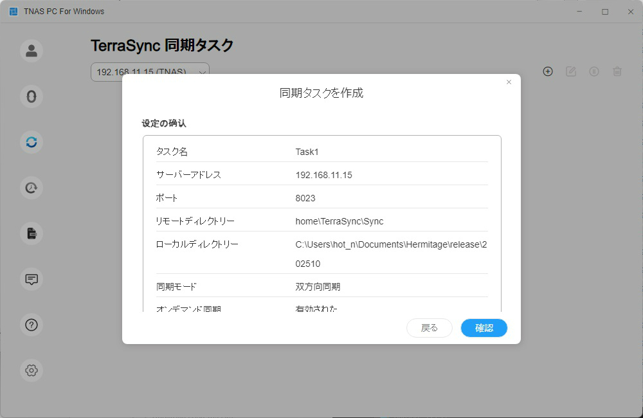
Task: Click the pause task icon
Action: click(x=594, y=71)
